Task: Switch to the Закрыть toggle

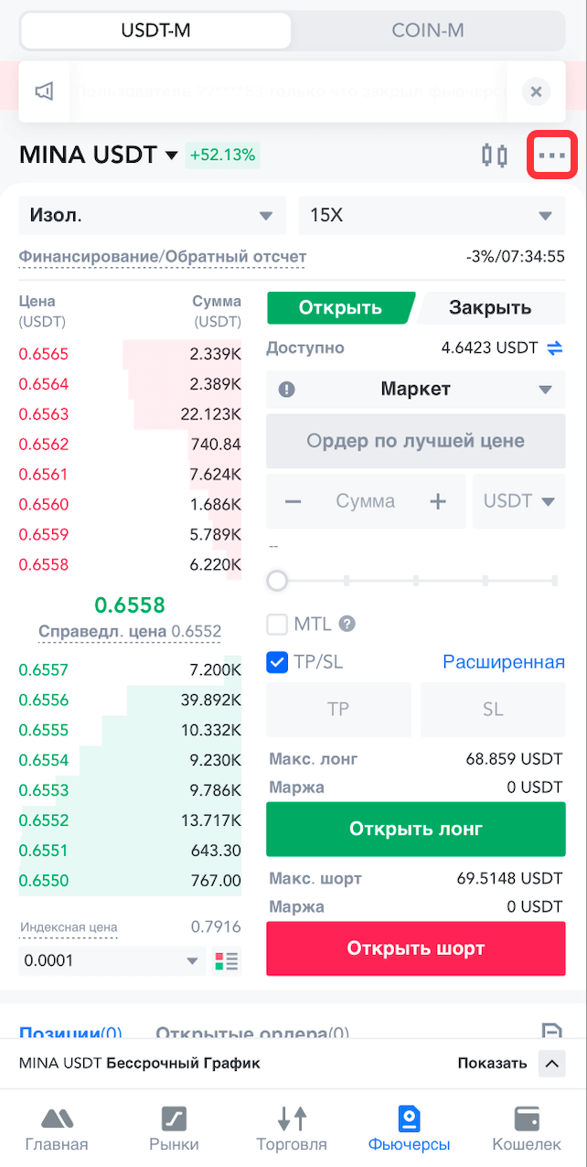Action: (x=490, y=308)
